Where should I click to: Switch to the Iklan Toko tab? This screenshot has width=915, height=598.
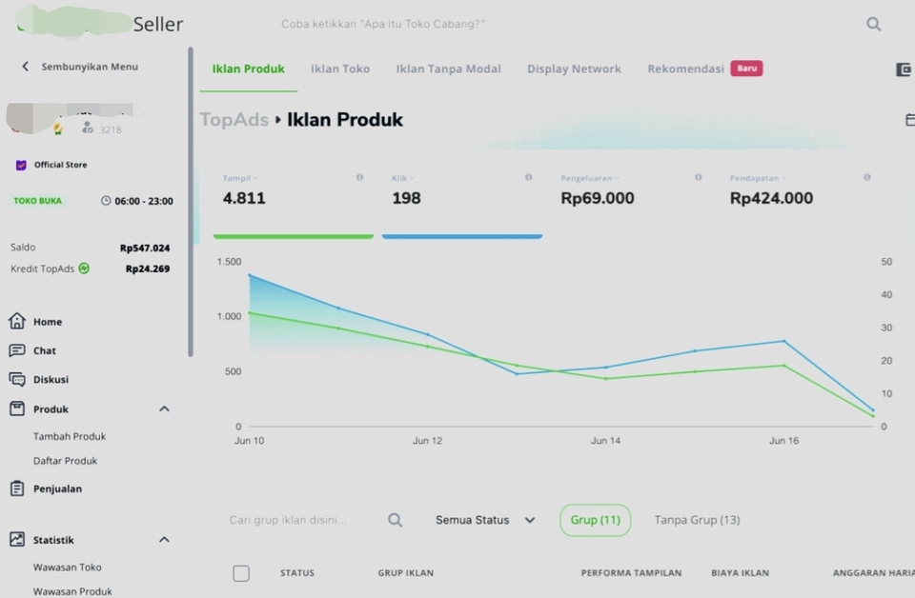(x=340, y=69)
